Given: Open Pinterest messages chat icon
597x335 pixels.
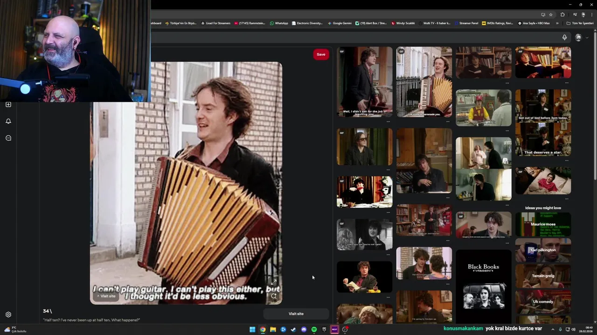Looking at the screenshot, I should pos(8,138).
